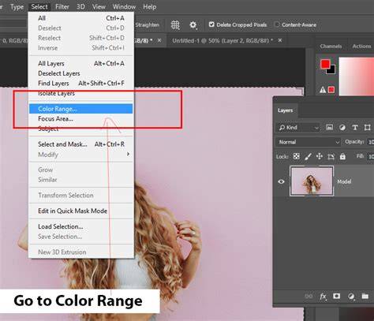Expand the Modify submenu arrow

[x=128, y=154]
